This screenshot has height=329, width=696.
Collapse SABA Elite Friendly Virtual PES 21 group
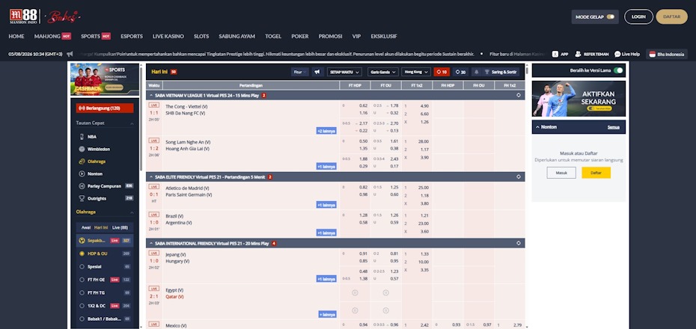[x=151, y=177]
